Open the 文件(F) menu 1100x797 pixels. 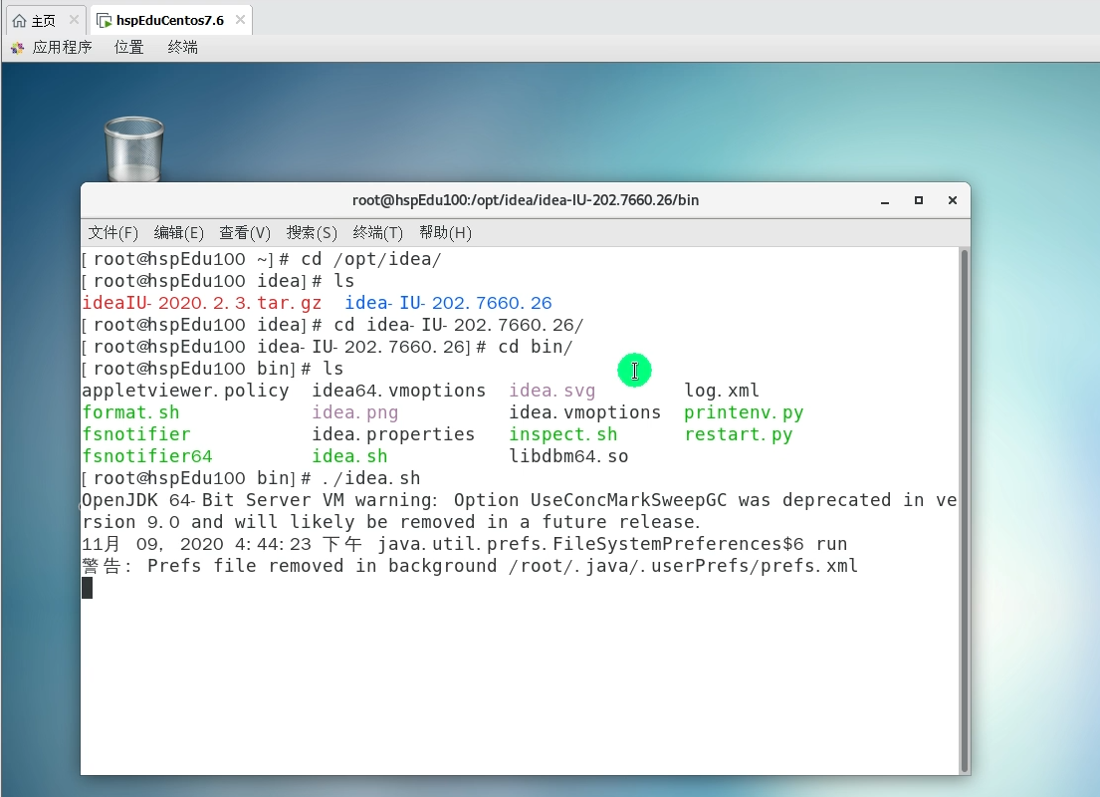point(112,232)
